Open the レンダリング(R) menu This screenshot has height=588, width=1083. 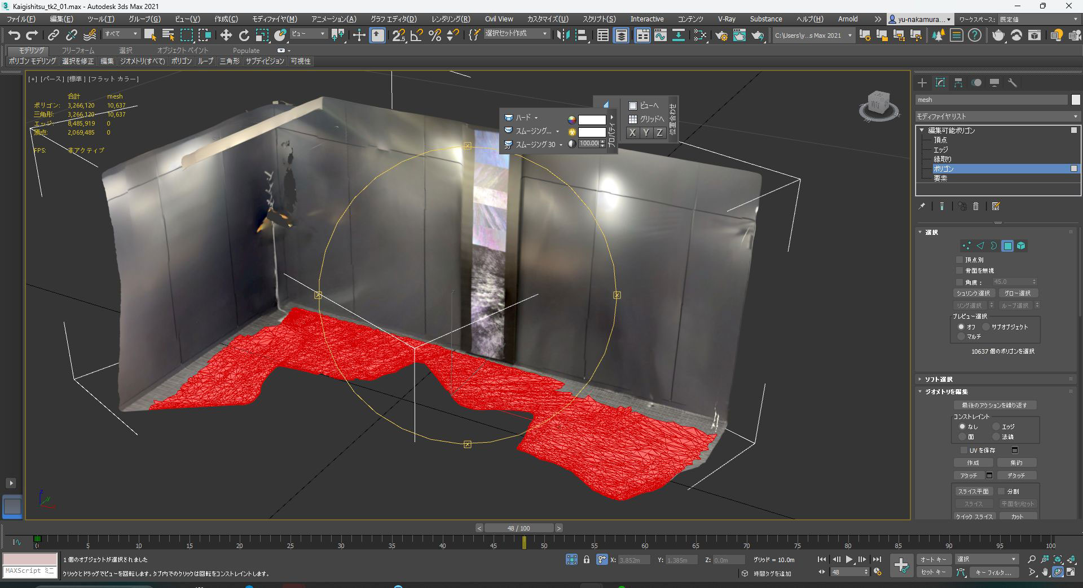pos(450,19)
